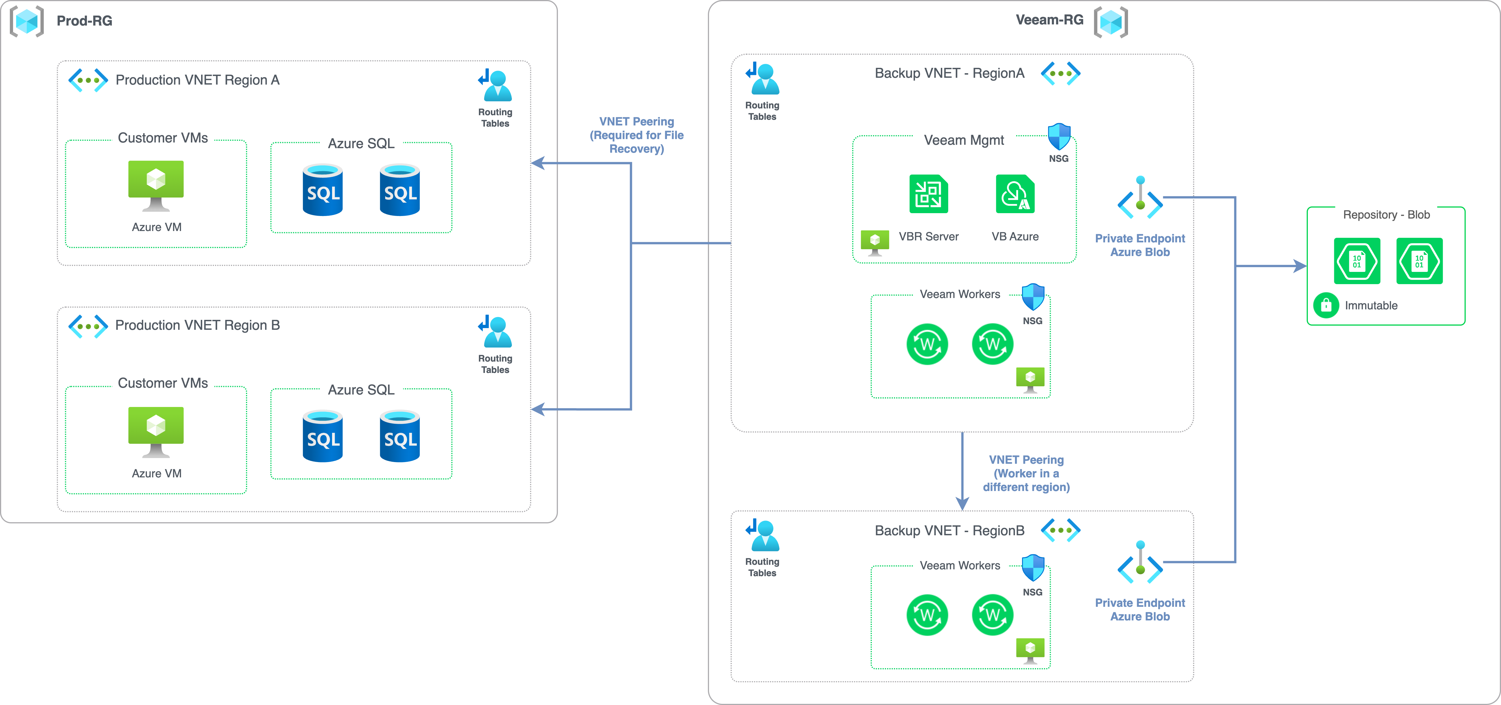
Task: Click Routing Tables icon in Production VNET Region B
Action: point(495,331)
